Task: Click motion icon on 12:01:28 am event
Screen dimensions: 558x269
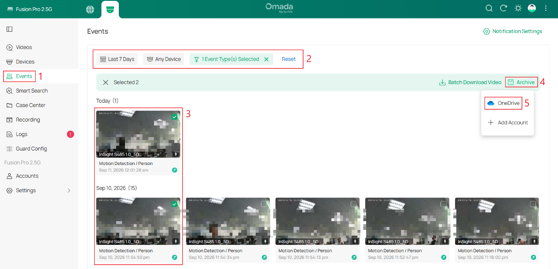Action: coord(175,170)
